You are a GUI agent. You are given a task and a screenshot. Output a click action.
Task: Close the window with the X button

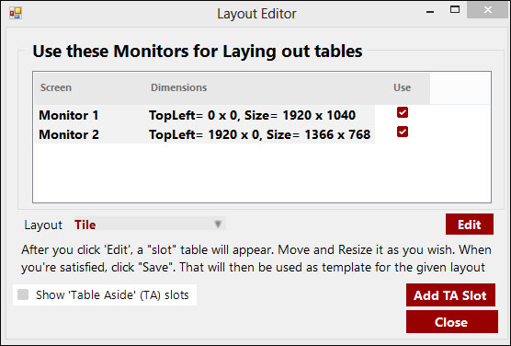pyautogui.click(x=487, y=10)
